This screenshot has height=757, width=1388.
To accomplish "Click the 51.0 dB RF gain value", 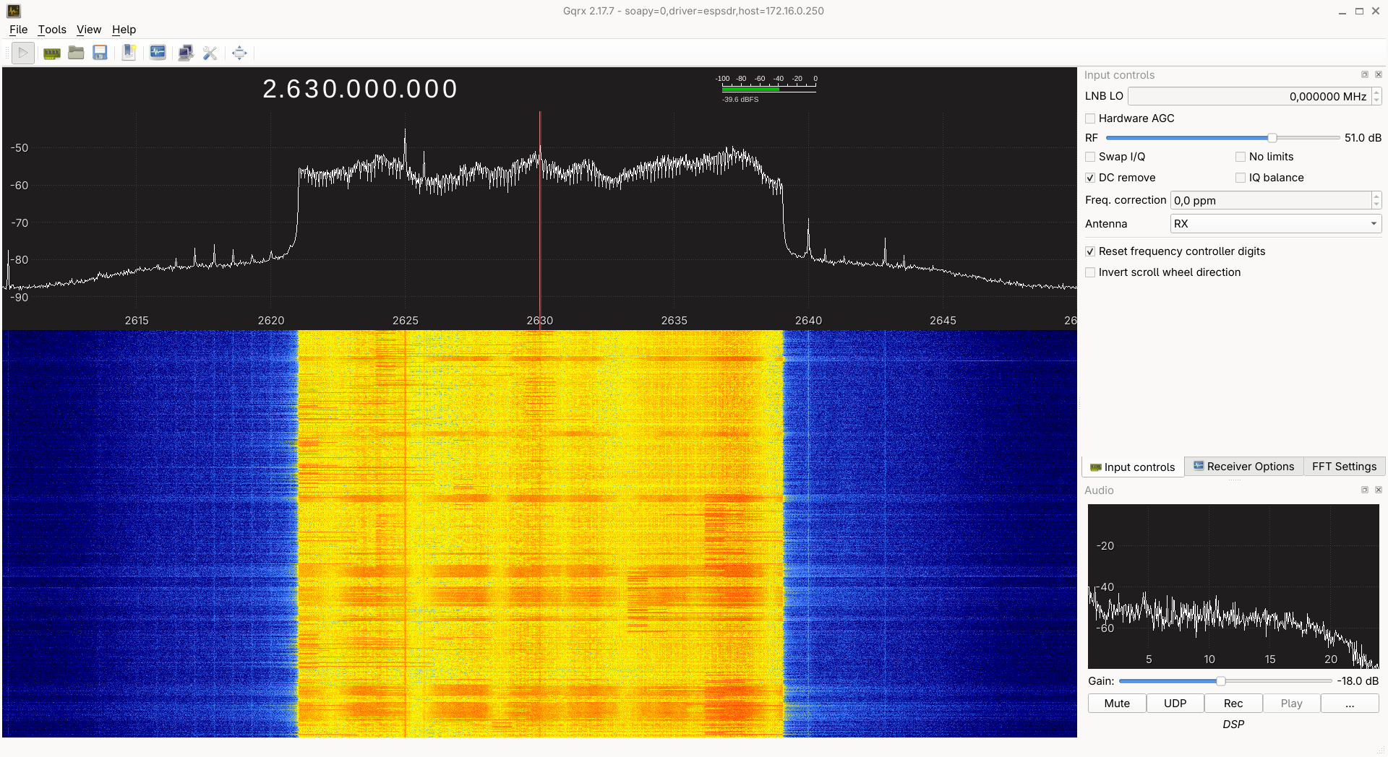I will 1363,138.
